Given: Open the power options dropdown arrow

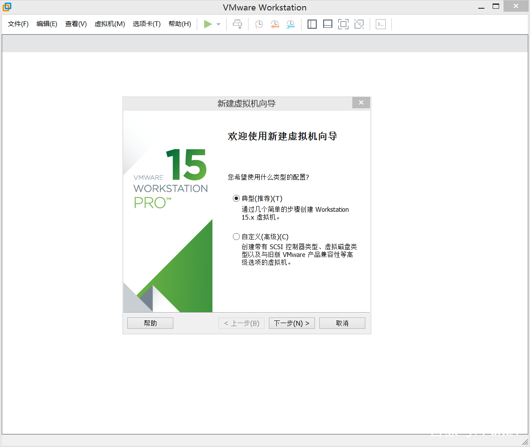Looking at the screenshot, I should click(x=219, y=24).
